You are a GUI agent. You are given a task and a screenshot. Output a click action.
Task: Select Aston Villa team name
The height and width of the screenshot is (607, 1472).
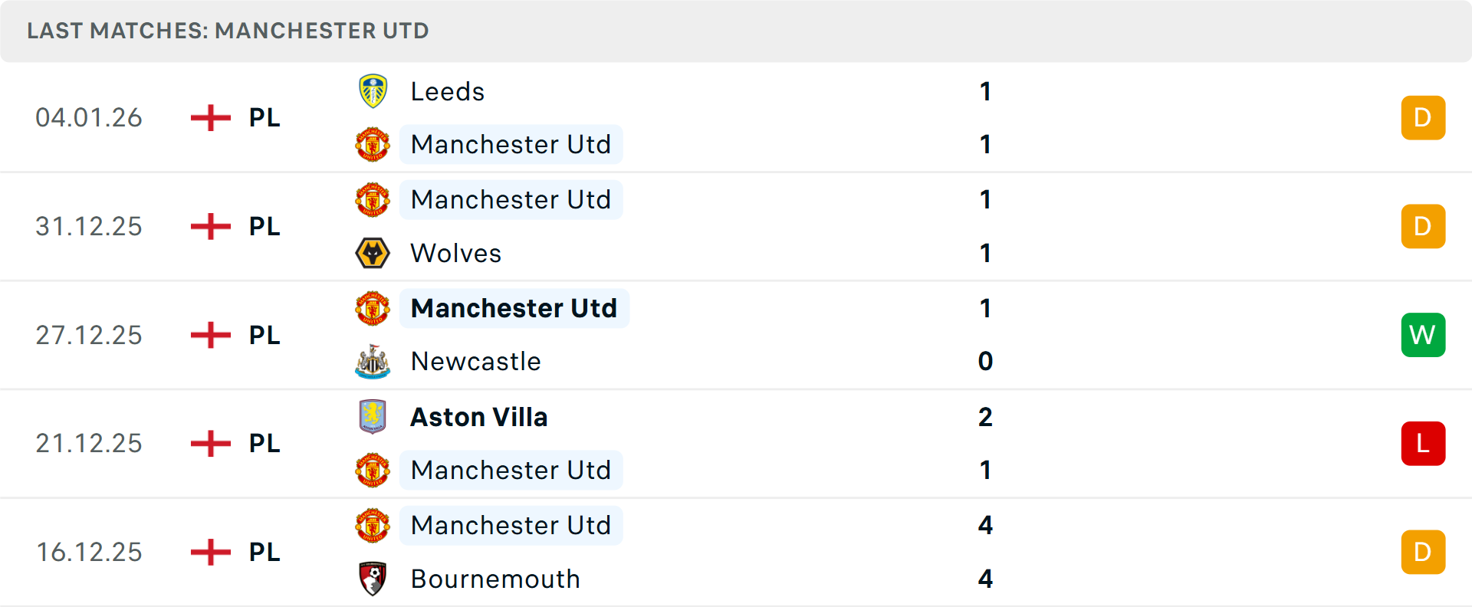pyautogui.click(x=479, y=417)
